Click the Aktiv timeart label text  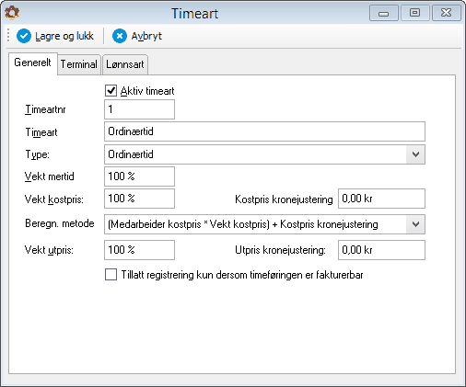click(x=147, y=91)
